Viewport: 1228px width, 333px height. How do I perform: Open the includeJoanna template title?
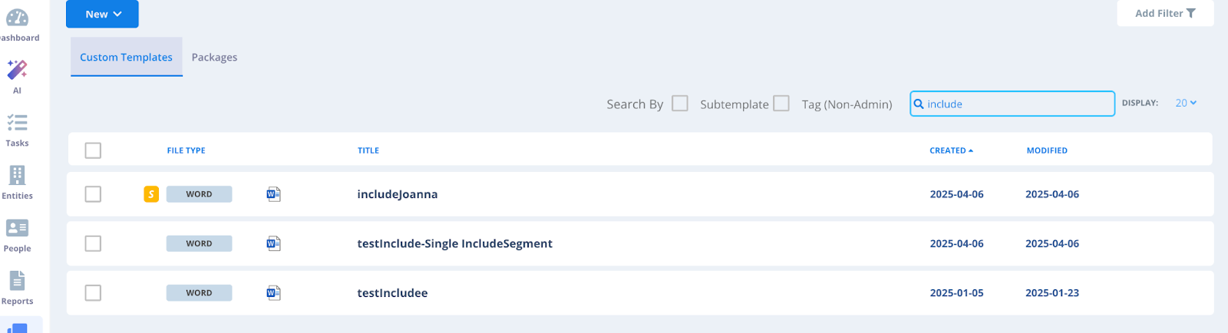click(x=398, y=194)
